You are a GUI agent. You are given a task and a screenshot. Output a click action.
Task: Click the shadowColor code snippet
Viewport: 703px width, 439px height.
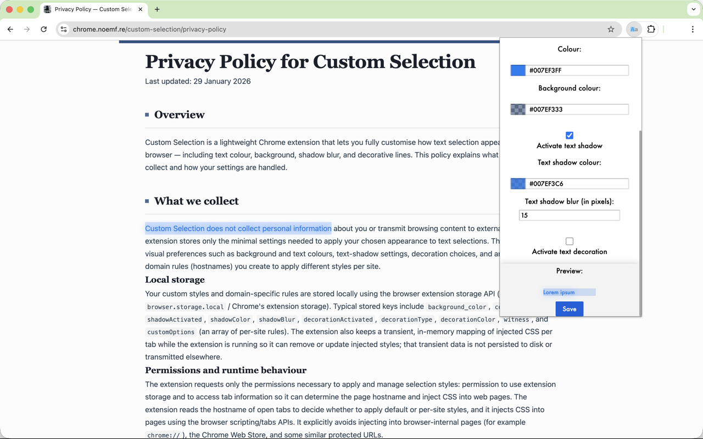pyautogui.click(x=231, y=319)
